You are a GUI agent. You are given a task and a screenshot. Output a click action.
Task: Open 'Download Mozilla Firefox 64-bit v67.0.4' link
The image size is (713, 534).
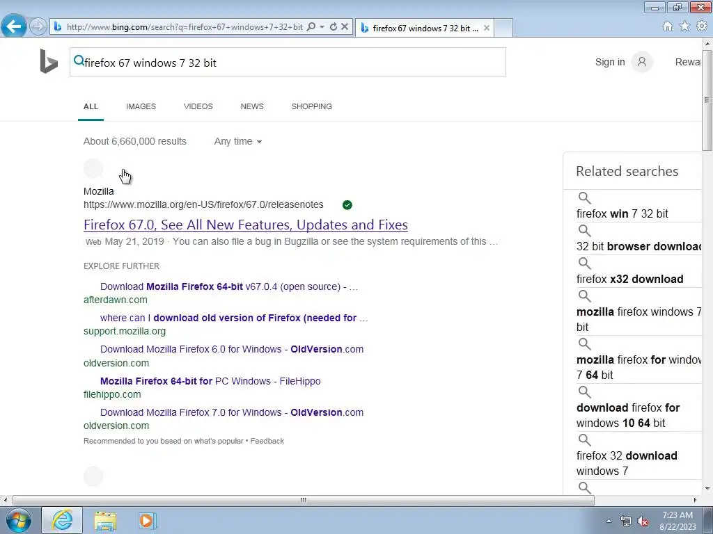pos(229,286)
